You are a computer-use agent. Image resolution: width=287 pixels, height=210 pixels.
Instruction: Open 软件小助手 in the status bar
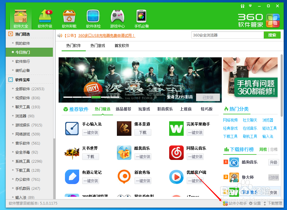tap(235, 203)
